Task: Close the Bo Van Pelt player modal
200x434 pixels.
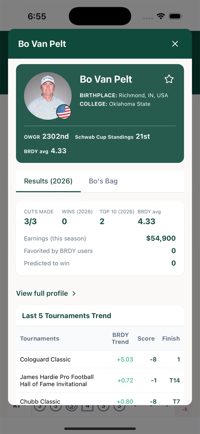Action: [175, 44]
